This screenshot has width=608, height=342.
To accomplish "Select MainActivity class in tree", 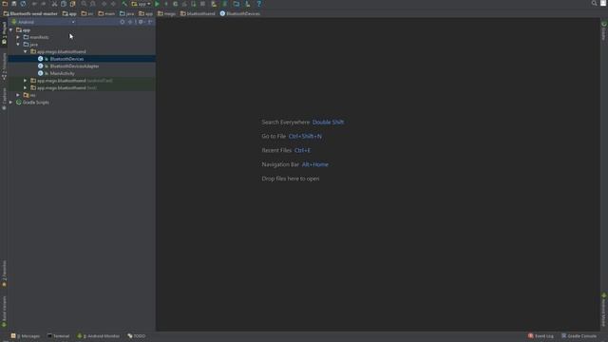I will tap(62, 73).
